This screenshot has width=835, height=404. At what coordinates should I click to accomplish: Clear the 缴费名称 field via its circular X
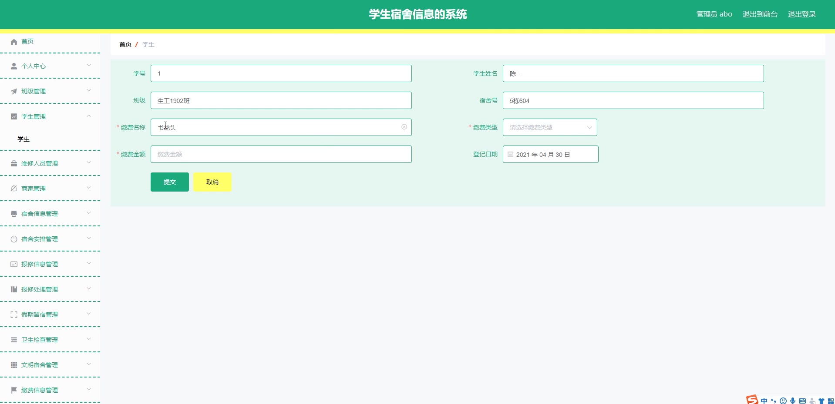pos(404,127)
